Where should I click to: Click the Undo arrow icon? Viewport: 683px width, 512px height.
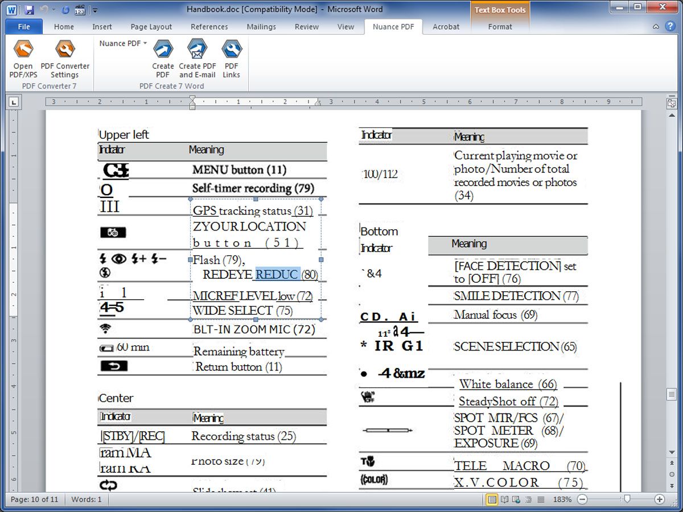pyautogui.click(x=43, y=10)
